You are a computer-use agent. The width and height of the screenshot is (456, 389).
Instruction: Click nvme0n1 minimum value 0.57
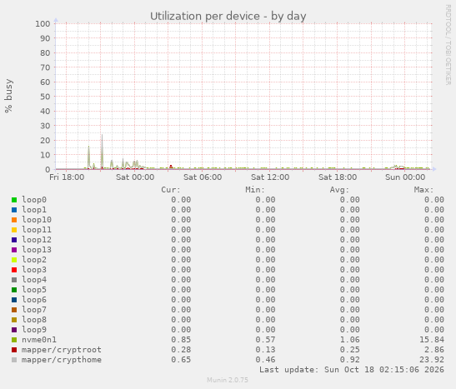click(265, 340)
